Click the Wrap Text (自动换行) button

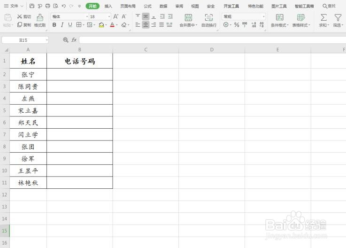tap(209, 21)
